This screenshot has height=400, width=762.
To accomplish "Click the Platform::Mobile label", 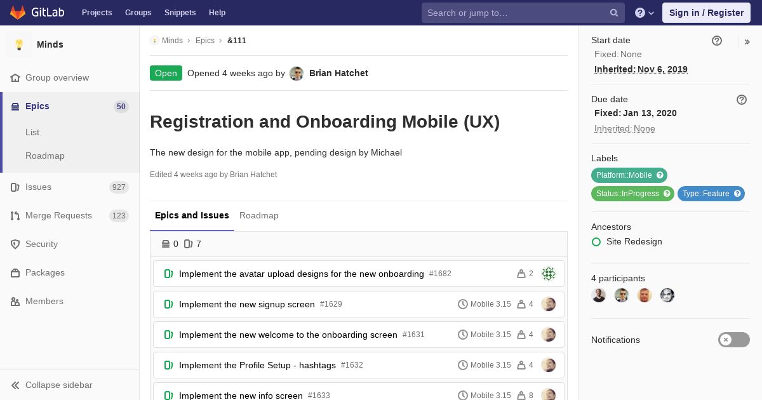I will [x=629, y=175].
